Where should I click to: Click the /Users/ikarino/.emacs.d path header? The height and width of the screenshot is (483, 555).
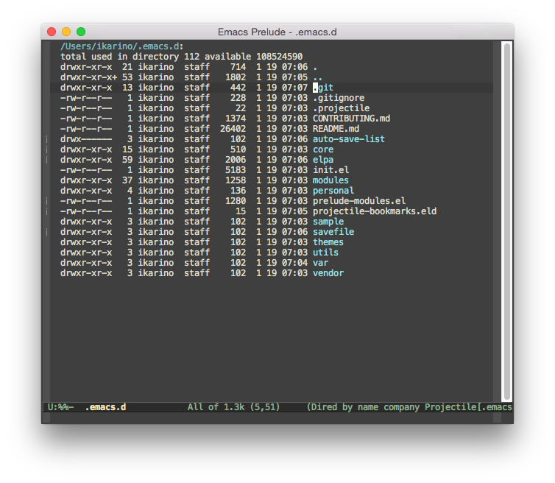[x=121, y=46]
